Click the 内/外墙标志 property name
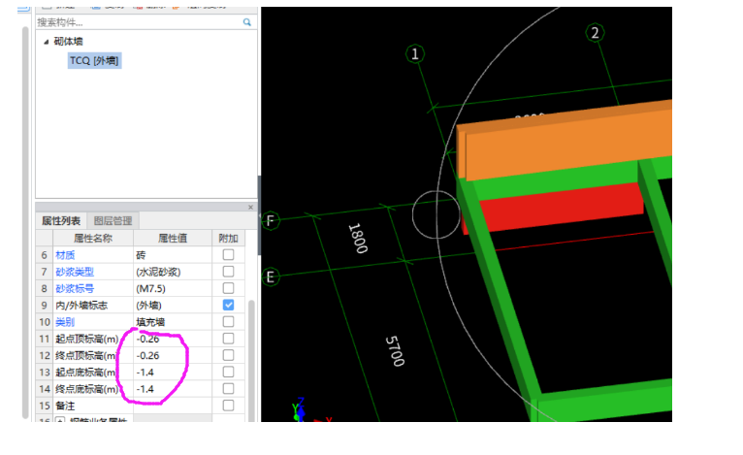 point(81,306)
